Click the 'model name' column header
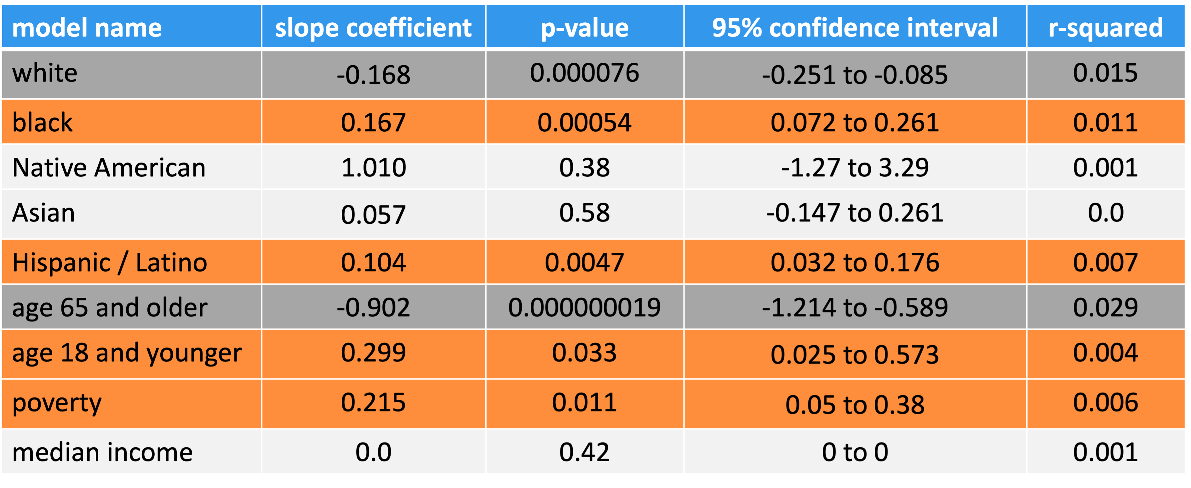The height and width of the screenshot is (488, 1191). 87,28
